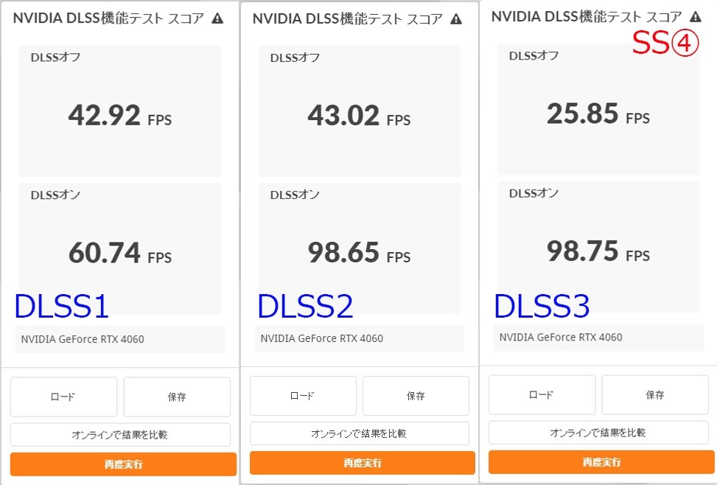The image size is (717, 485).
Task: Save DLSS1 results using the 保存 button
Action: point(177,397)
